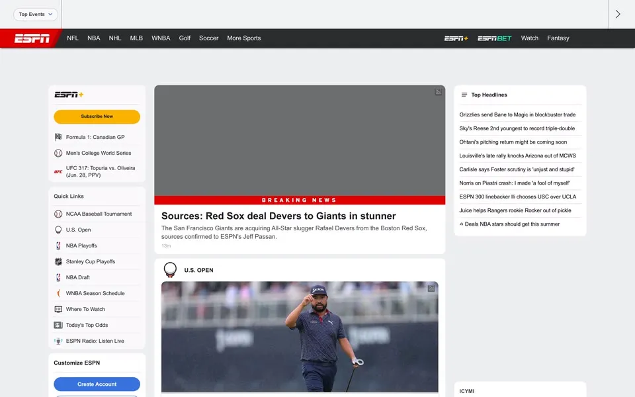635x397 pixels.
Task: Expand the More Sports menu
Action: point(244,38)
